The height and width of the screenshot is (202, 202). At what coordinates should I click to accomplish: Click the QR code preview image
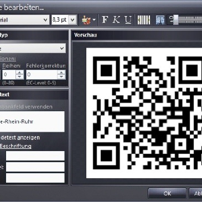point(144,113)
